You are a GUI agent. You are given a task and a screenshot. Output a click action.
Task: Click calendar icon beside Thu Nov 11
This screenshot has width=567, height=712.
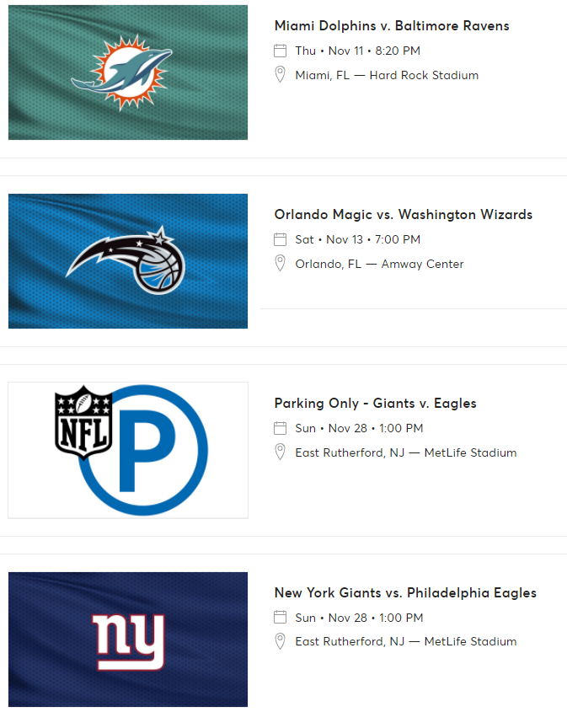pyautogui.click(x=281, y=51)
